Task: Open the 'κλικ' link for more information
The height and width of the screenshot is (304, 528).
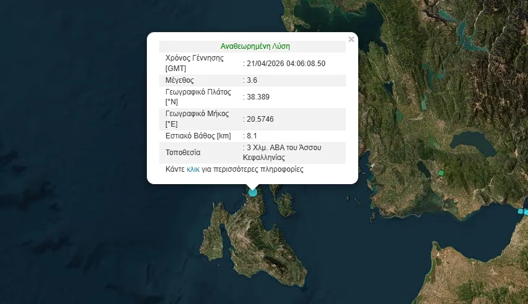Action: pyautogui.click(x=193, y=169)
